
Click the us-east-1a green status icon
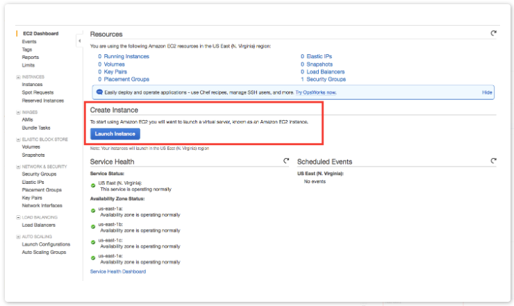[93, 211]
